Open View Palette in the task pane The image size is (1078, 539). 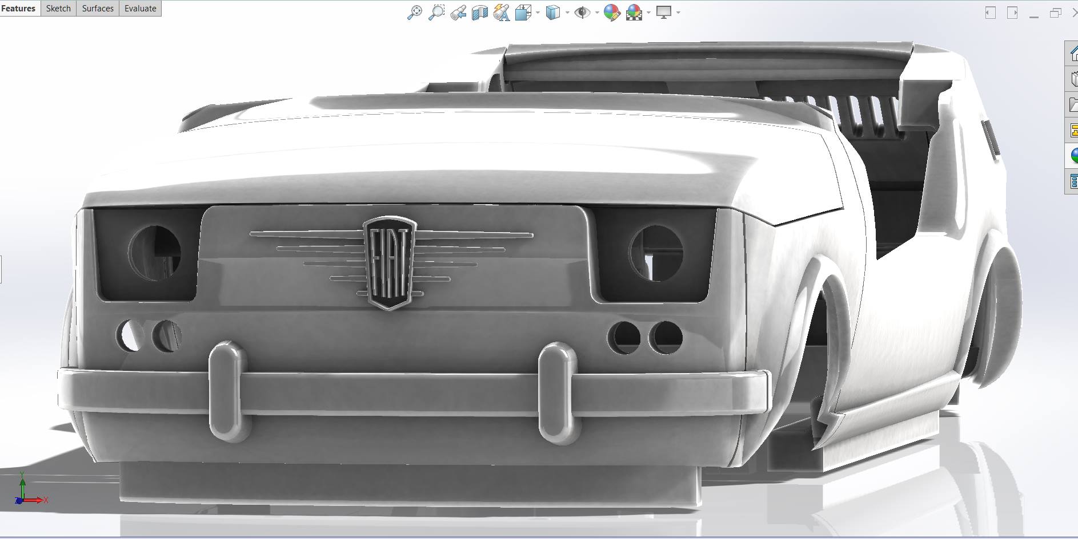pyautogui.click(x=1072, y=131)
